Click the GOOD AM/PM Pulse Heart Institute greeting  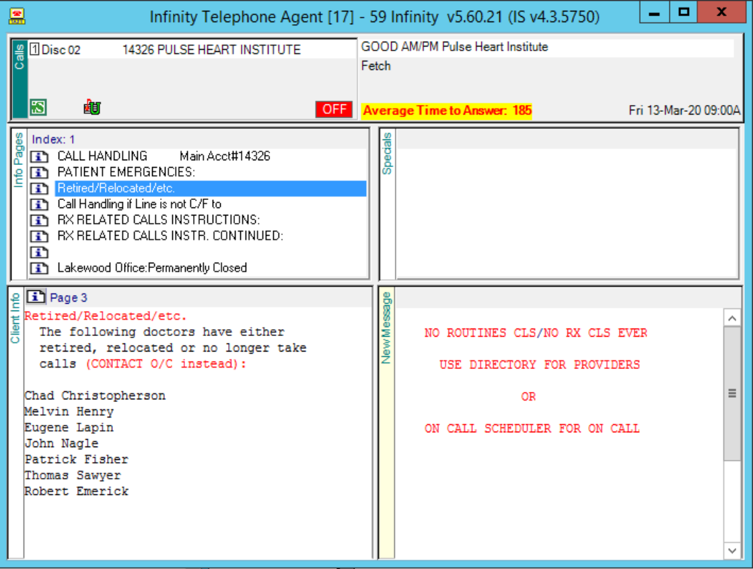point(454,46)
